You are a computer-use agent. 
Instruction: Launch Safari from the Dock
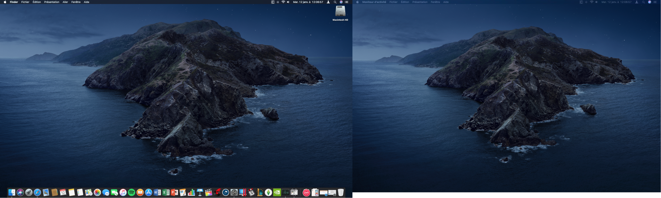(x=37, y=192)
